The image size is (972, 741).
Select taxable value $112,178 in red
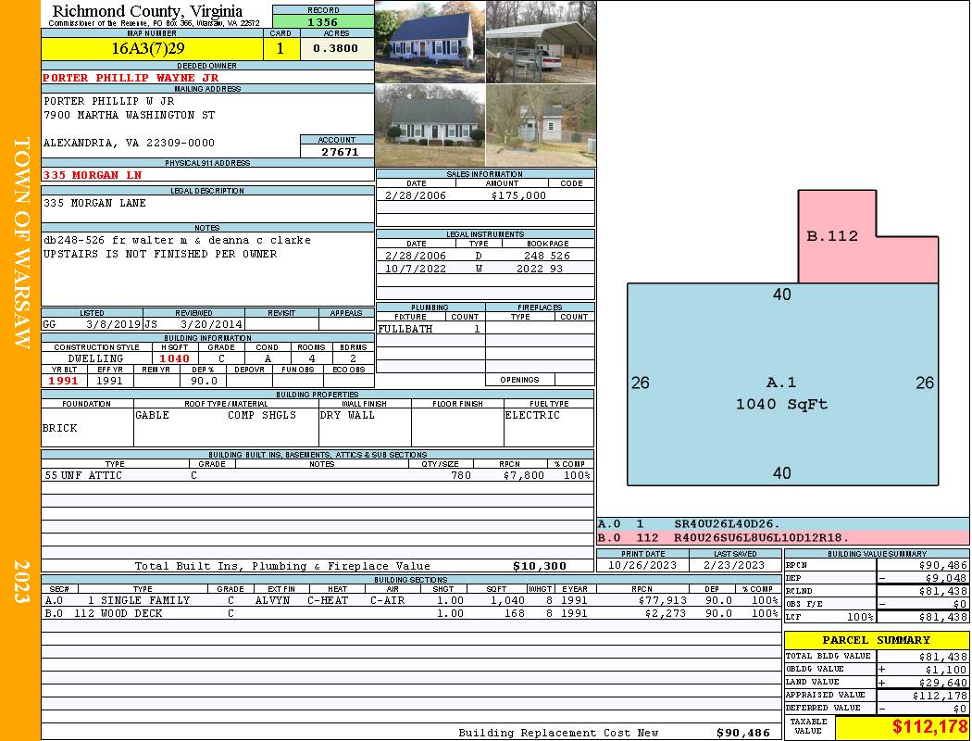click(929, 727)
